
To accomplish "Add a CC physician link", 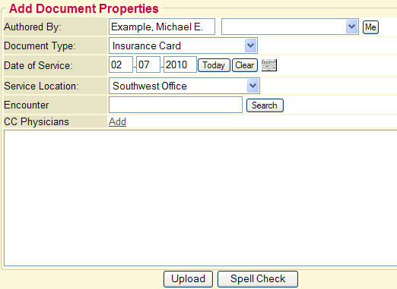I will tap(117, 121).
